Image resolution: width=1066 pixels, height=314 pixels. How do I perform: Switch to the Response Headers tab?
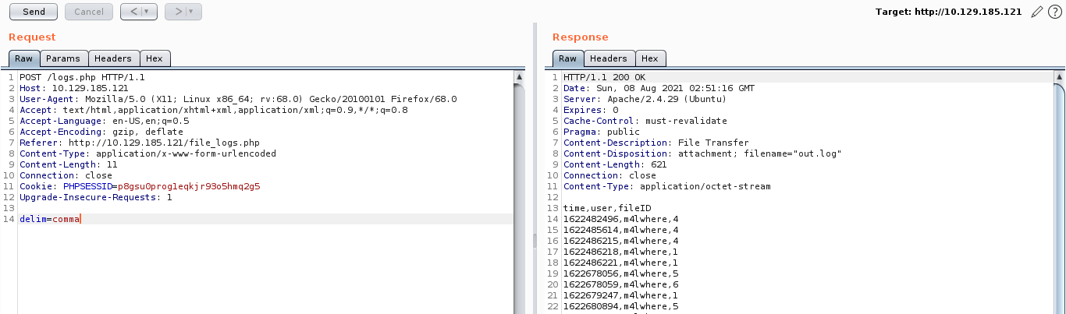[x=608, y=58]
